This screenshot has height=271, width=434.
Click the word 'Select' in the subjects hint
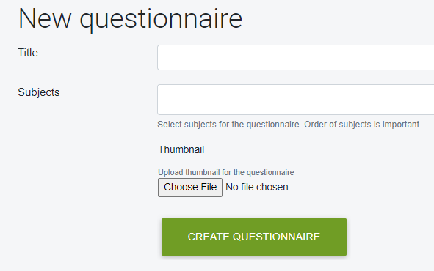pos(170,125)
